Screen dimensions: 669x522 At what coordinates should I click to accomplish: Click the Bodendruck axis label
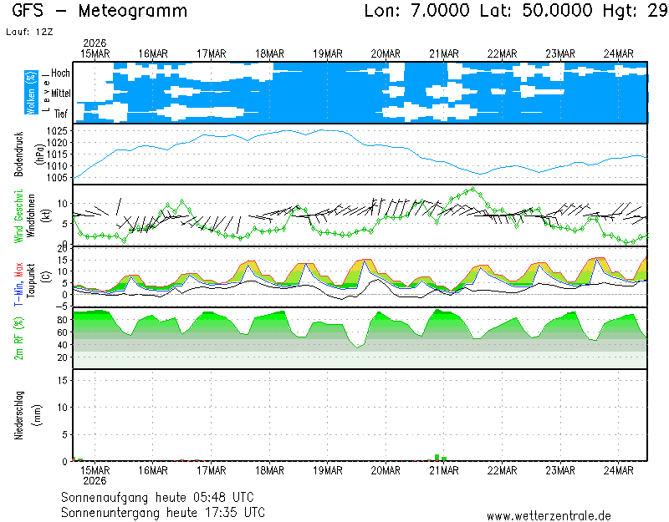pos(18,154)
